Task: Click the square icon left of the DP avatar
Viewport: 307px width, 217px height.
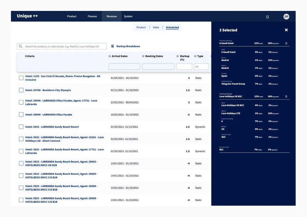Action: [x=268, y=17]
